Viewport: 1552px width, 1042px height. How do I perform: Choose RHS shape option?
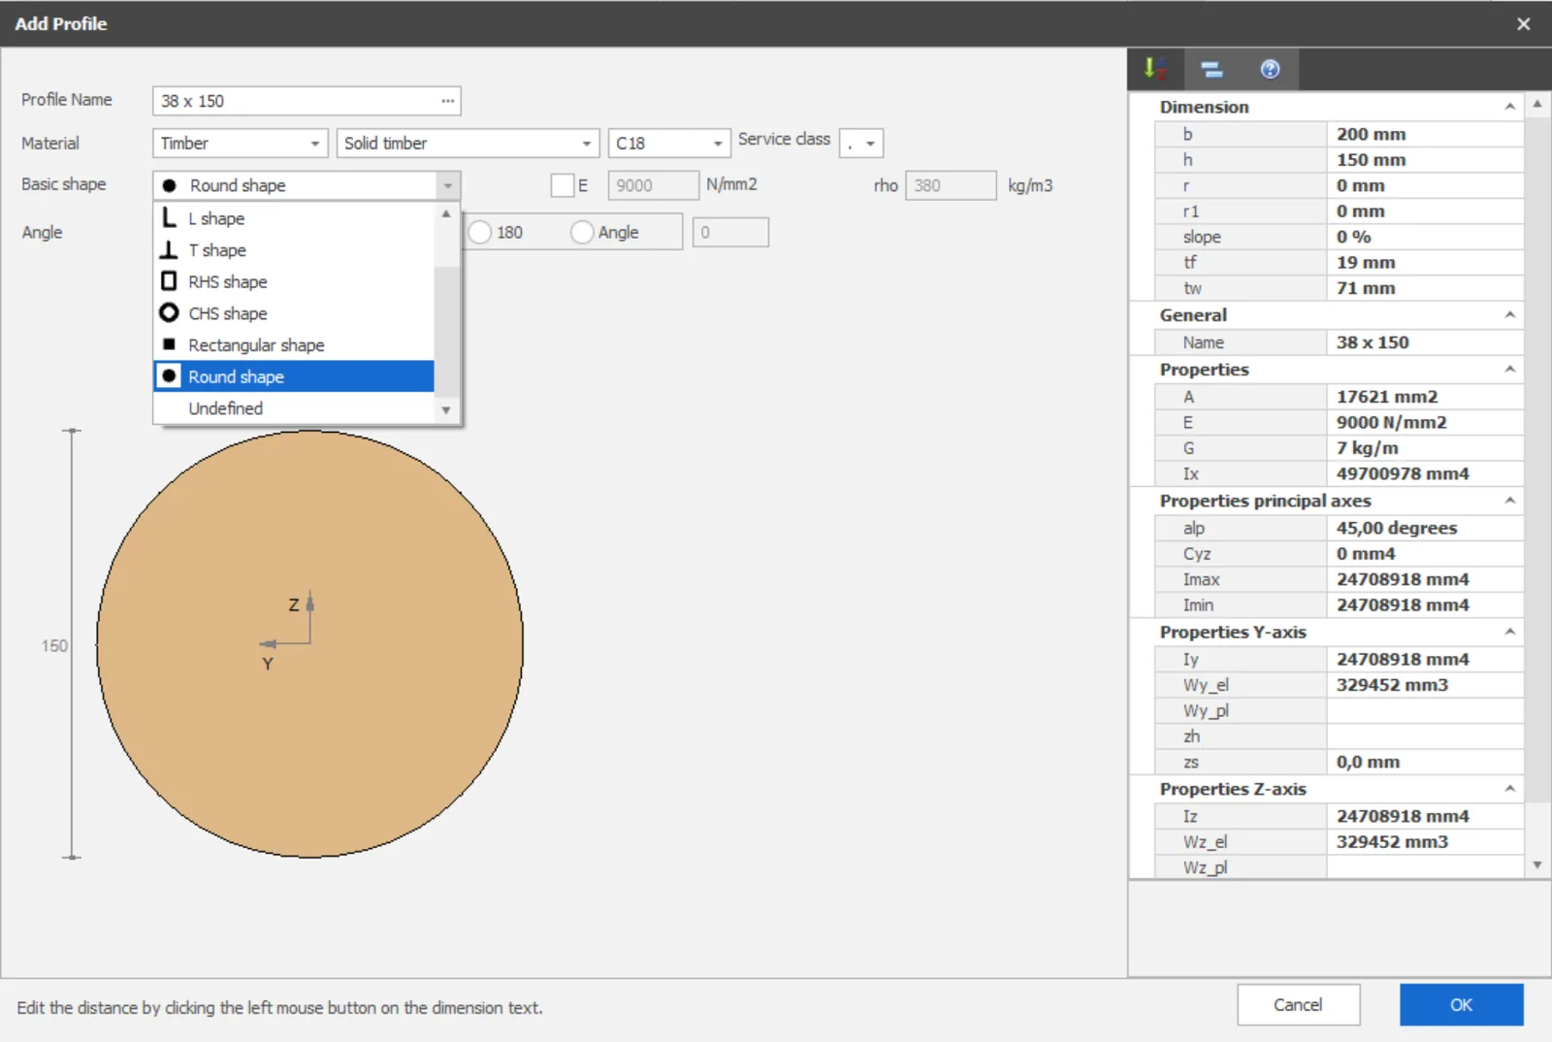[294, 281]
